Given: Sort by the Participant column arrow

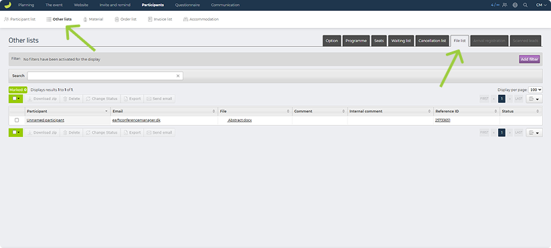Looking at the screenshot, I should tap(106, 111).
